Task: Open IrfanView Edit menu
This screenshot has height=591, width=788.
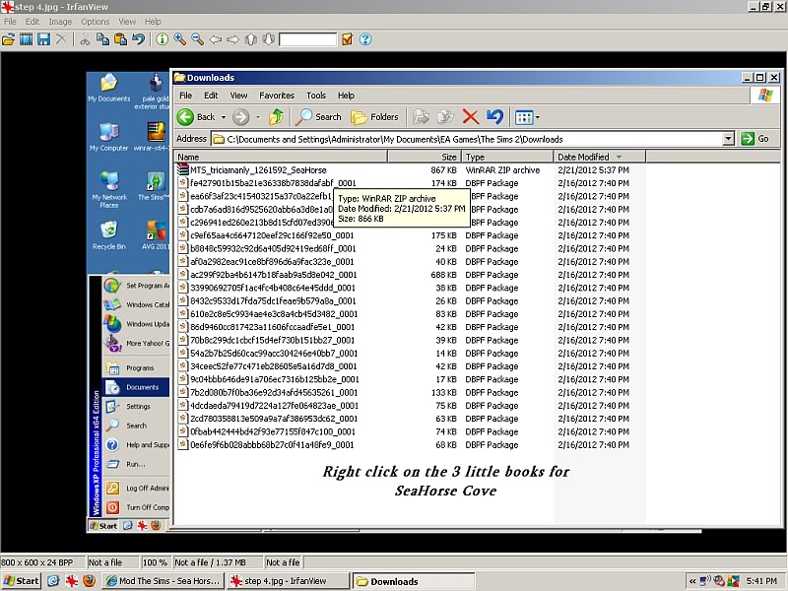Action: coord(33,22)
